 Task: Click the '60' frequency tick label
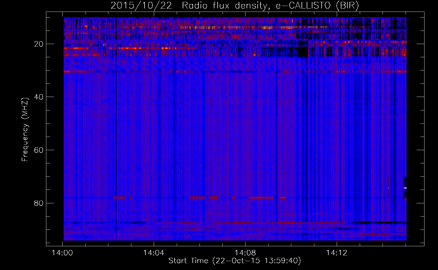pos(39,150)
